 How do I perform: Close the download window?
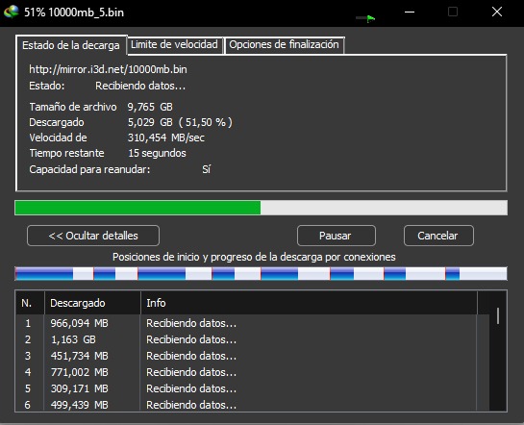click(497, 12)
